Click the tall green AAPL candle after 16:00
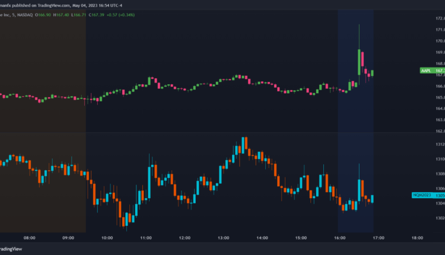This screenshot has height=255, width=445. tap(360, 59)
